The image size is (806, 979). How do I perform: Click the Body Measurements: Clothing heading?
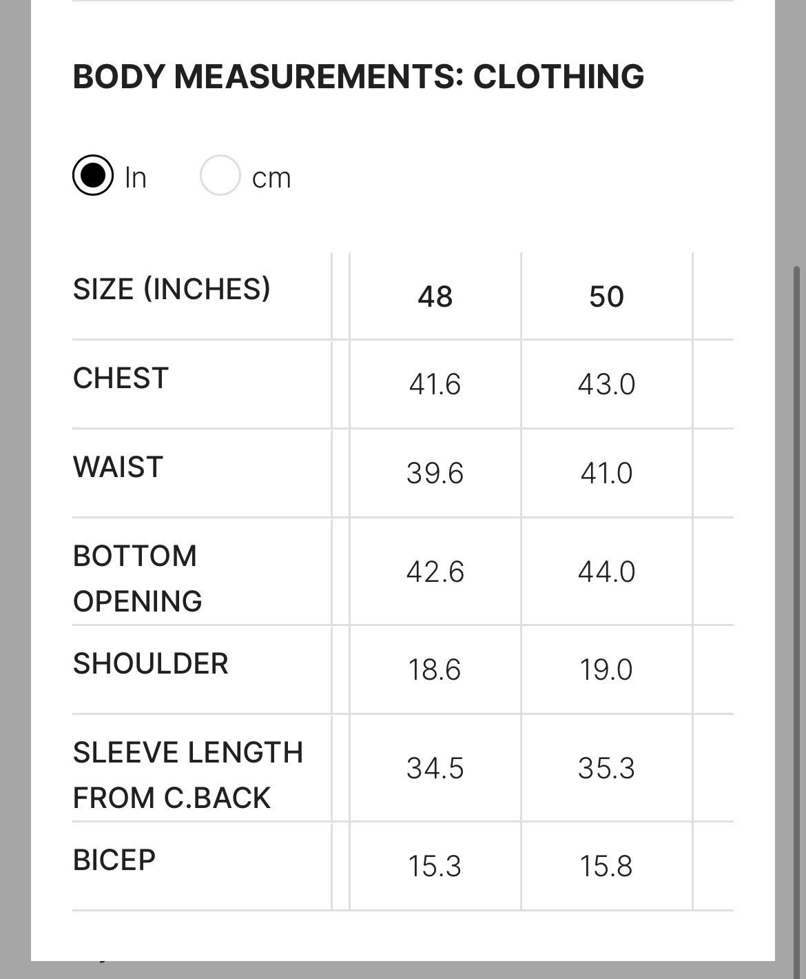point(358,77)
